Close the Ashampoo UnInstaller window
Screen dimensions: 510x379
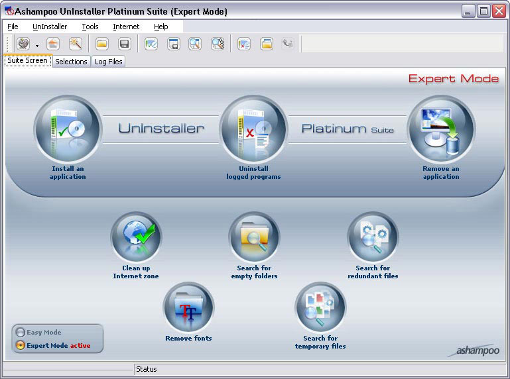[499, 11]
